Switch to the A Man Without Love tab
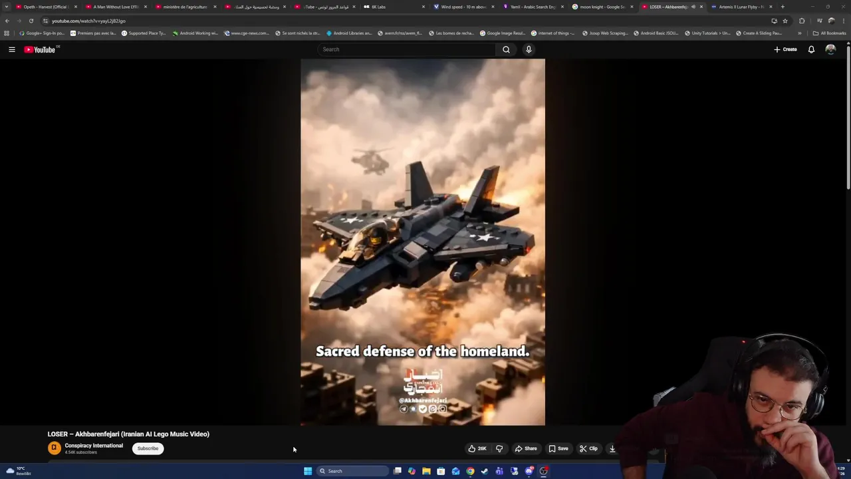The width and height of the screenshot is (851, 479). pyautogui.click(x=116, y=7)
